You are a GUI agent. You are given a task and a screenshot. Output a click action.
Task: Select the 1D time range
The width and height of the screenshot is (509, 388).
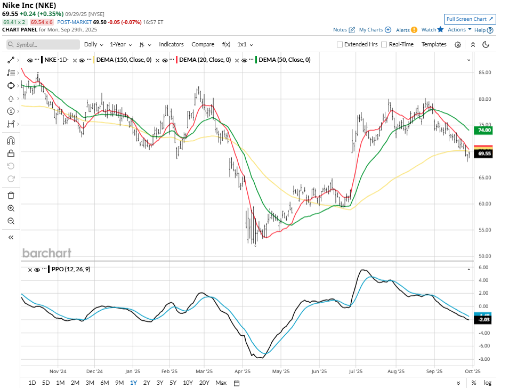32,383
